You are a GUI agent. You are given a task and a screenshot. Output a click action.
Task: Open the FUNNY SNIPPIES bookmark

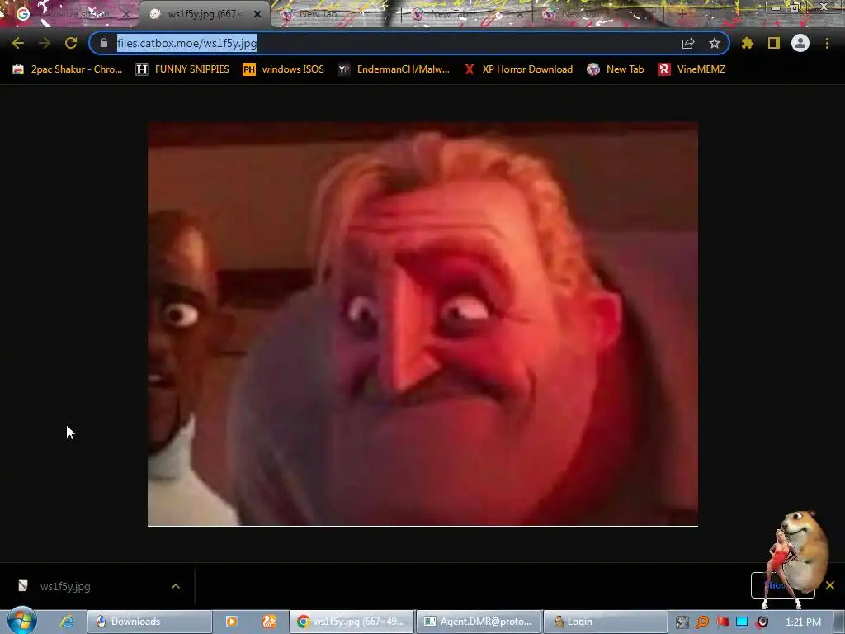[x=182, y=69]
